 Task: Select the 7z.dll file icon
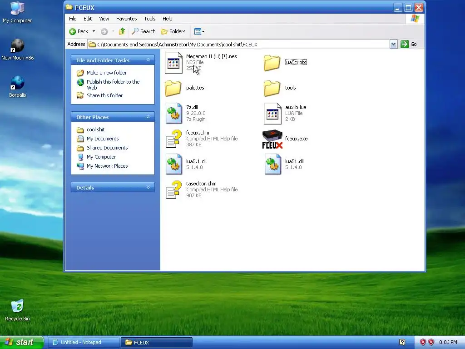click(x=174, y=113)
